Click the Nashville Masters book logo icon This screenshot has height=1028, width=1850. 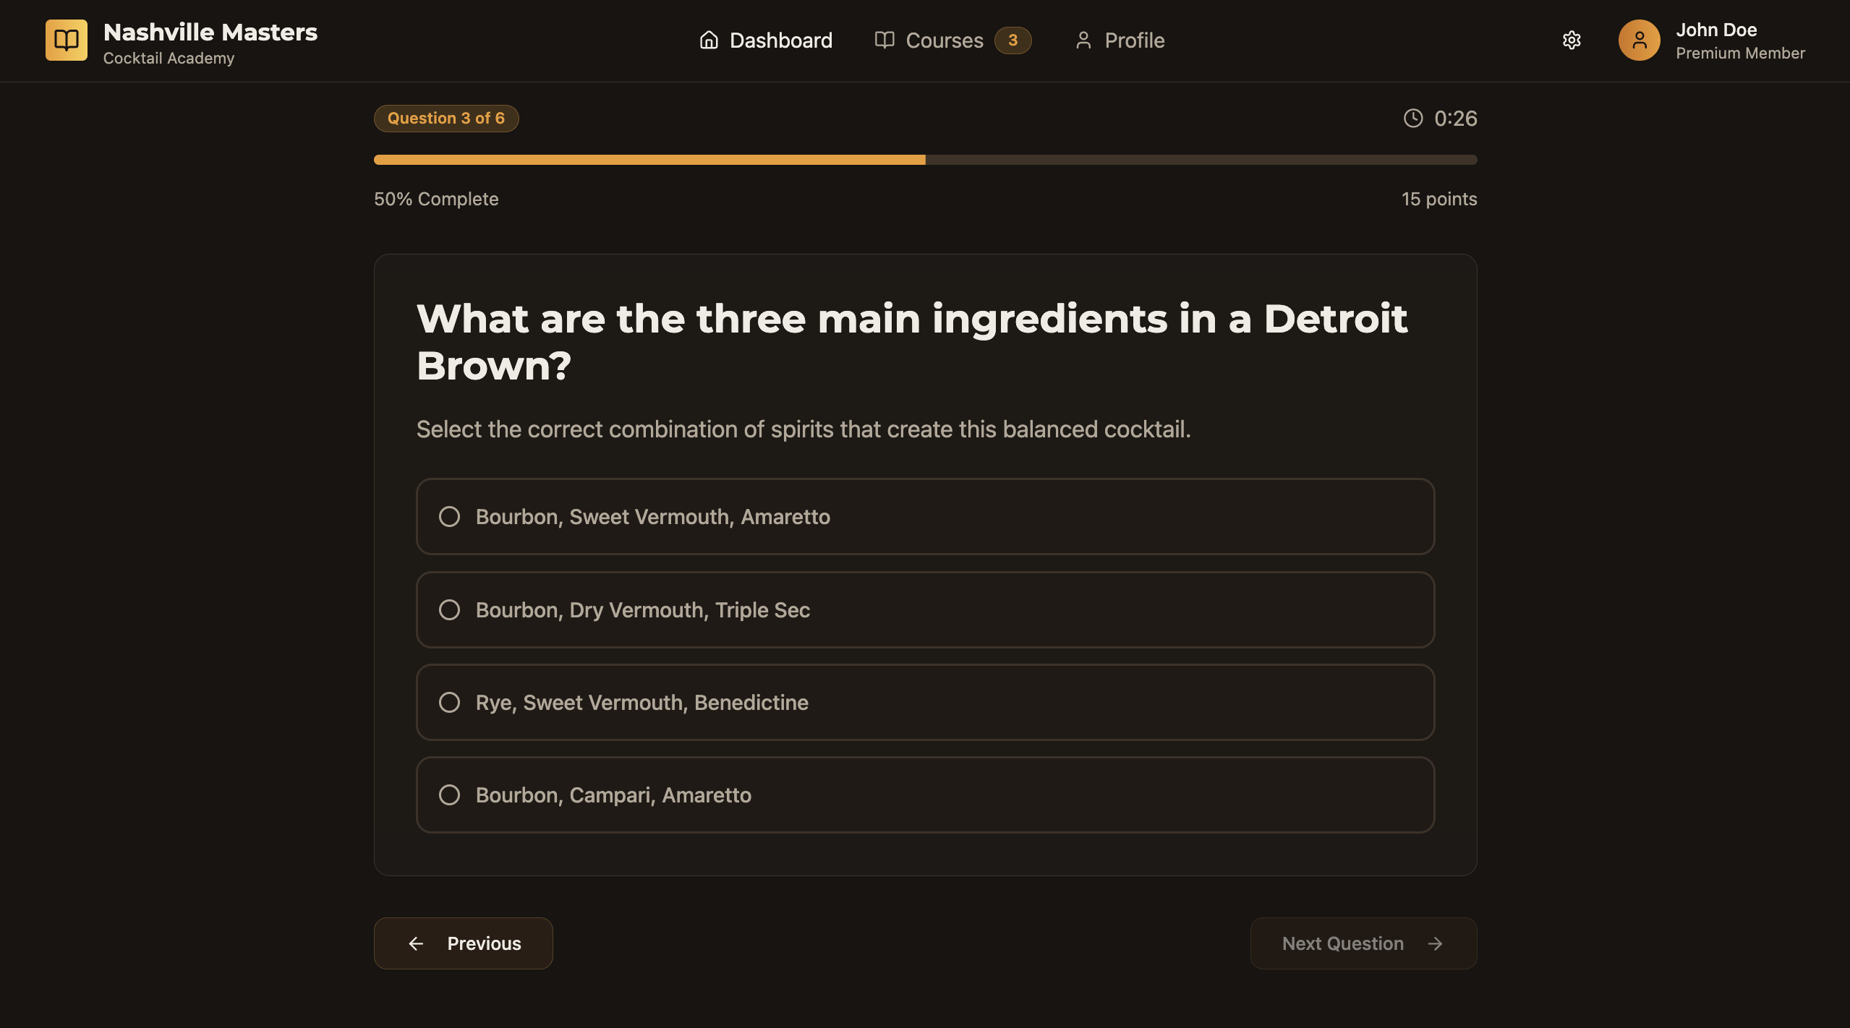point(67,40)
